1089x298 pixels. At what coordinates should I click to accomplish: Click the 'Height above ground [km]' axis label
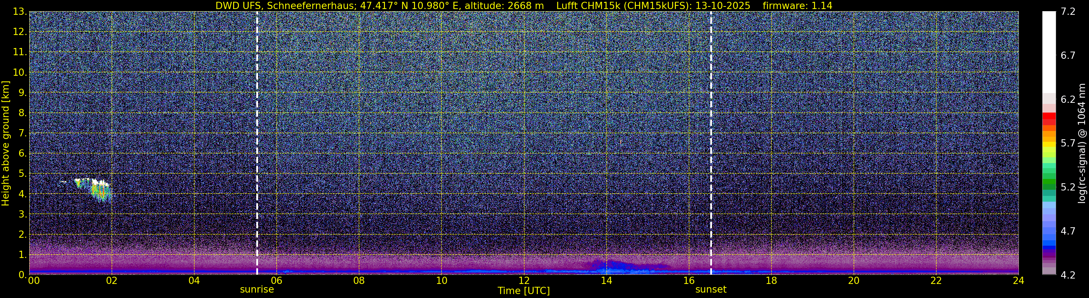click(5, 143)
